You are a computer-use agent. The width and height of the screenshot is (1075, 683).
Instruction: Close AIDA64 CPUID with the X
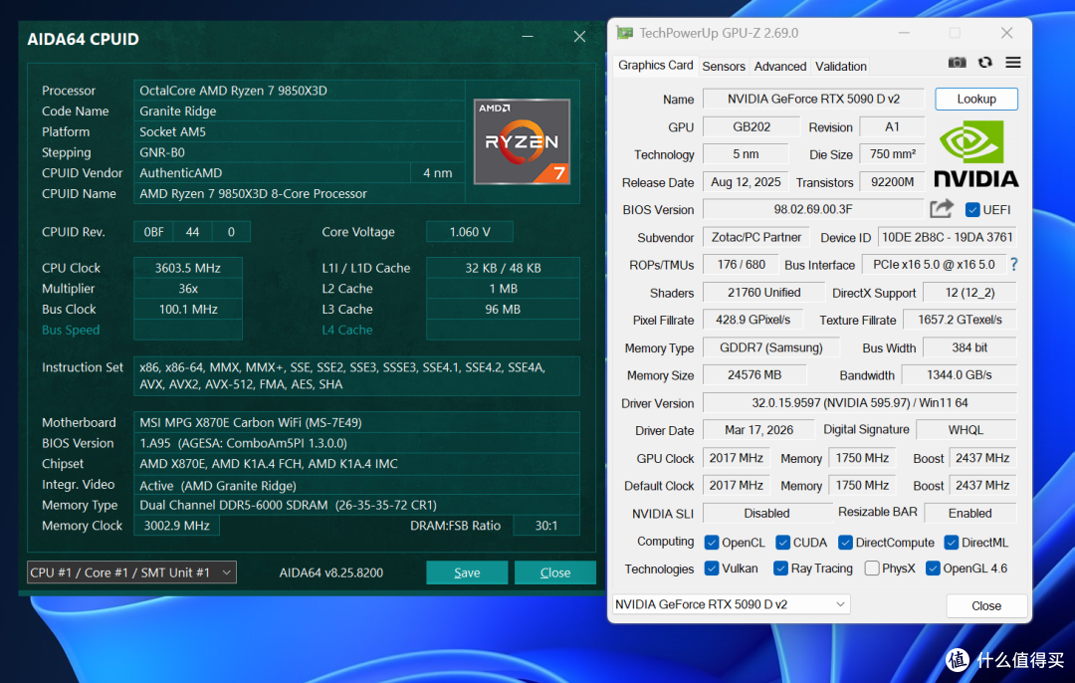579,37
